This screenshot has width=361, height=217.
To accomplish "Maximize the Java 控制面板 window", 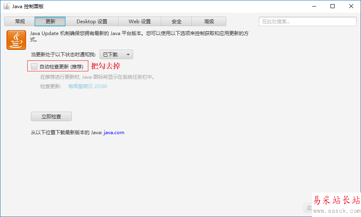I will pos(333,6).
